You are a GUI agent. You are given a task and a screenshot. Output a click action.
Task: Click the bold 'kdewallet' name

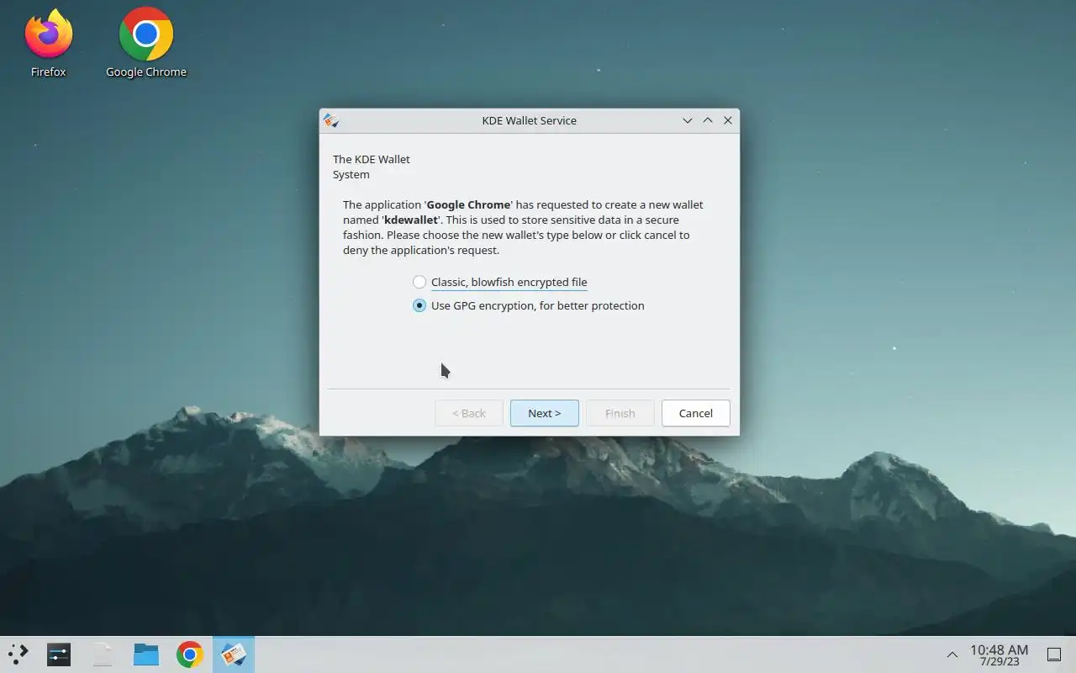tap(411, 220)
